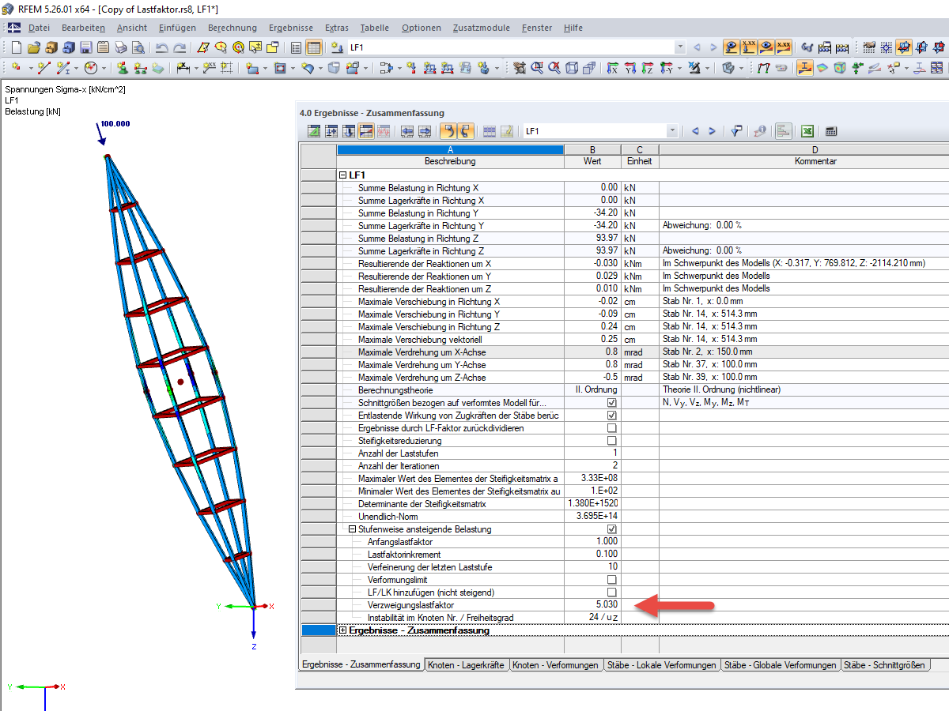Open print preview icon
Screen dimensions: 949x711
(140, 47)
